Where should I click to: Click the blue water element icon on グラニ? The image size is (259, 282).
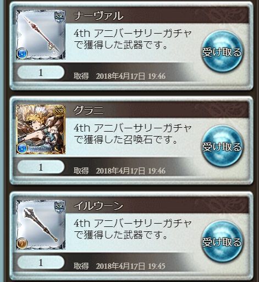click(x=22, y=148)
